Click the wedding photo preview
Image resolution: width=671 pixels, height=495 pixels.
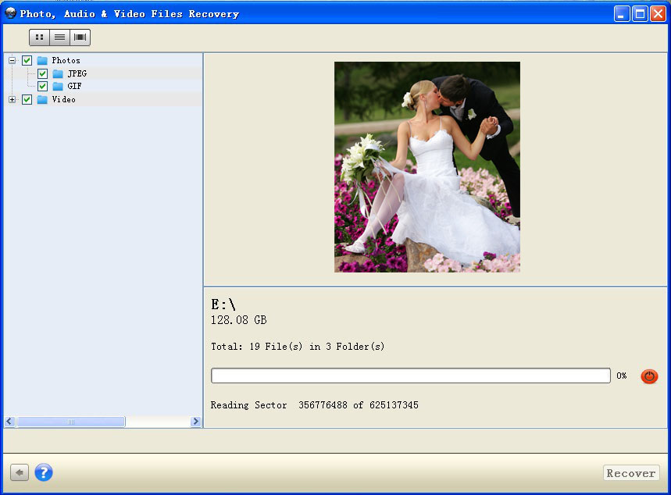(427, 167)
